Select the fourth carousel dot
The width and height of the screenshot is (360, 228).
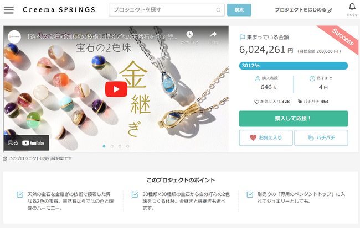pyautogui.click(x=127, y=146)
